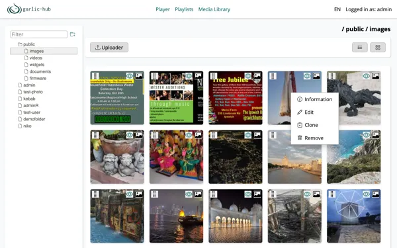Screen dimensions: 397x248
Task: Open the test-photo folder in the tree
Action: click(x=30, y=92)
